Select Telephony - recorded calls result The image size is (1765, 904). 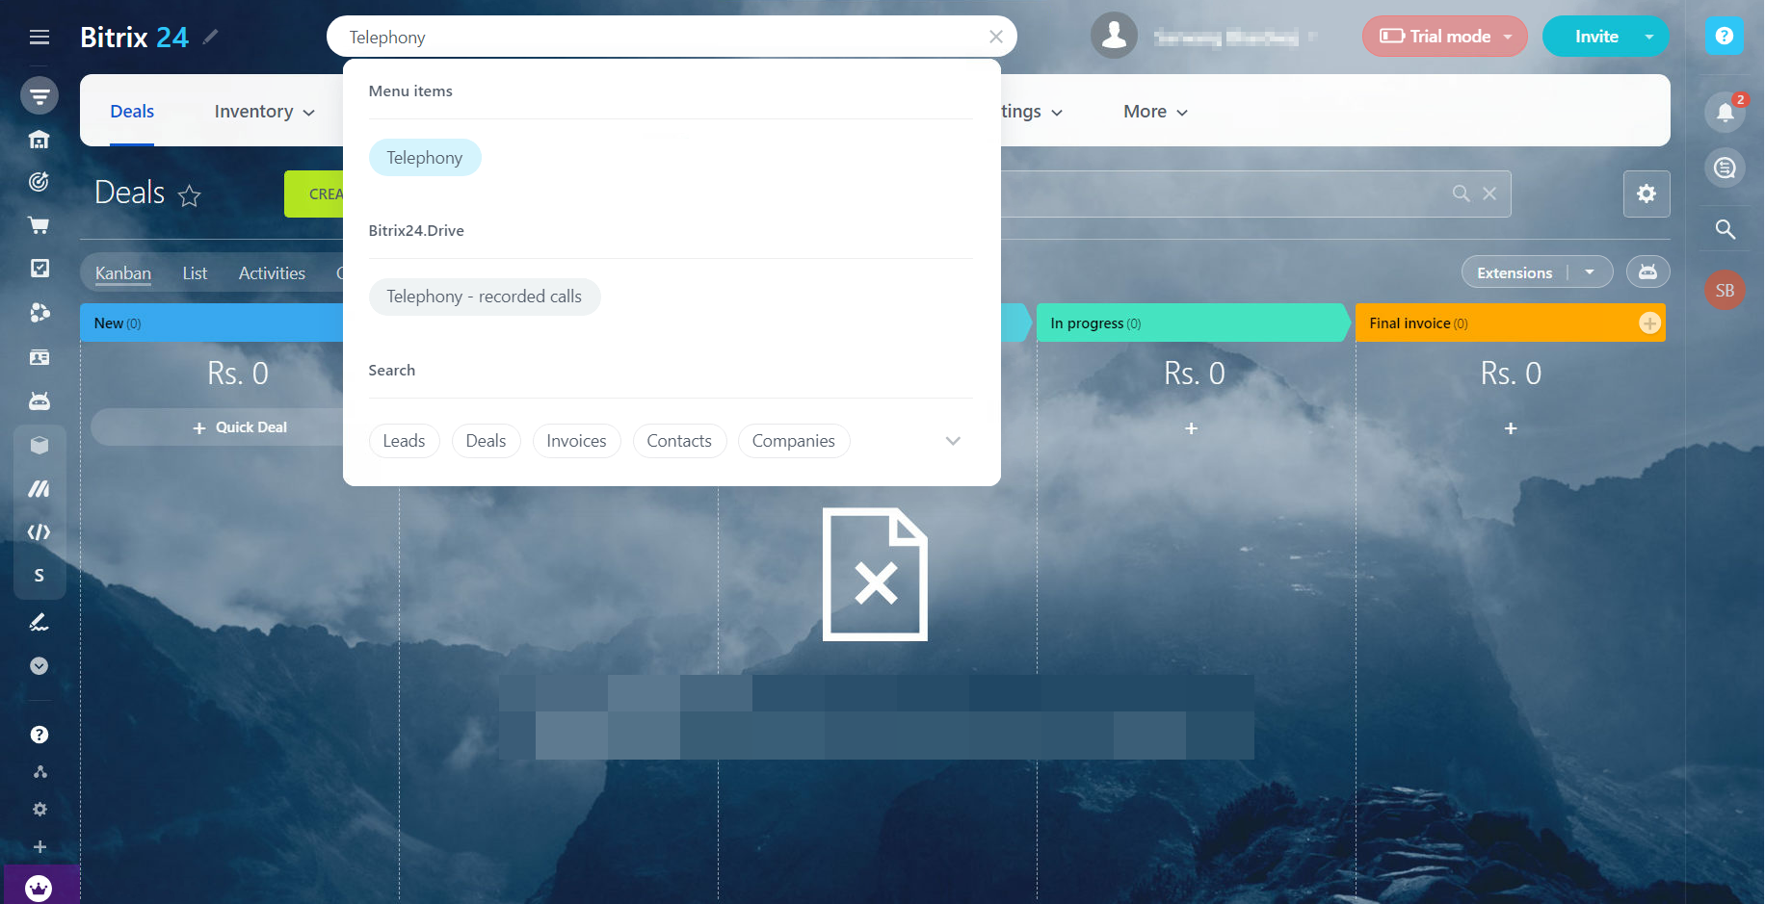coord(485,297)
